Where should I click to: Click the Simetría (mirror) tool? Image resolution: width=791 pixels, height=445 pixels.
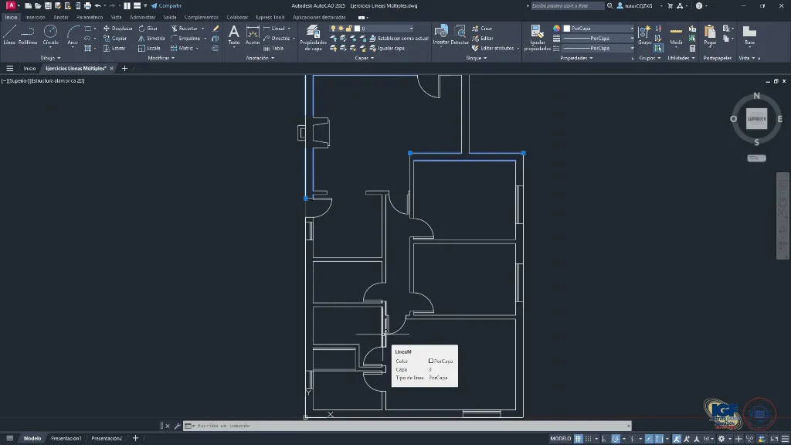tap(151, 39)
